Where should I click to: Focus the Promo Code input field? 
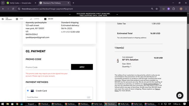(47, 67)
